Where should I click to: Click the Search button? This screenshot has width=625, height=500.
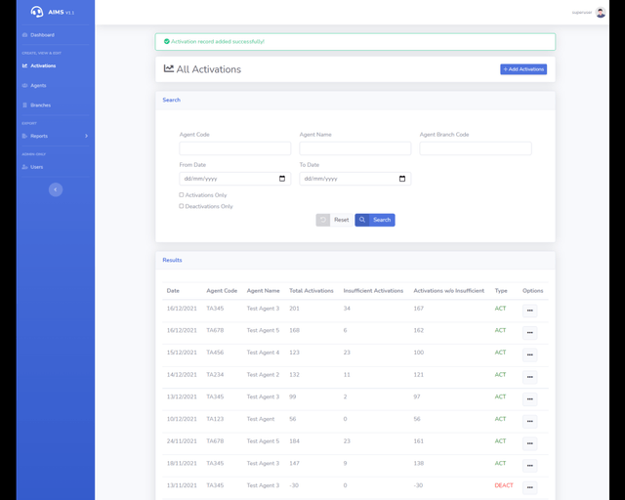pos(375,220)
